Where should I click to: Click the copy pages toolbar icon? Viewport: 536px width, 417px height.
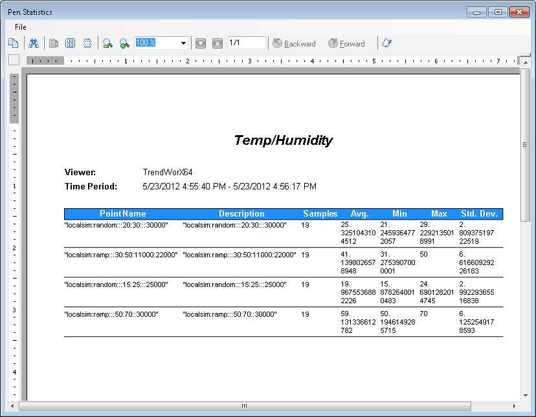[13, 43]
